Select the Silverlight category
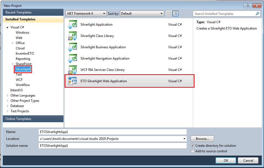264x168 pixels. 23,69
